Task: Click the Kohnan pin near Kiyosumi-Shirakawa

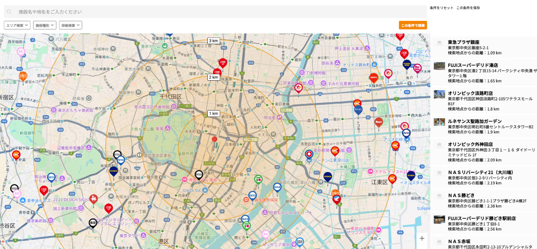Action: [309, 154]
